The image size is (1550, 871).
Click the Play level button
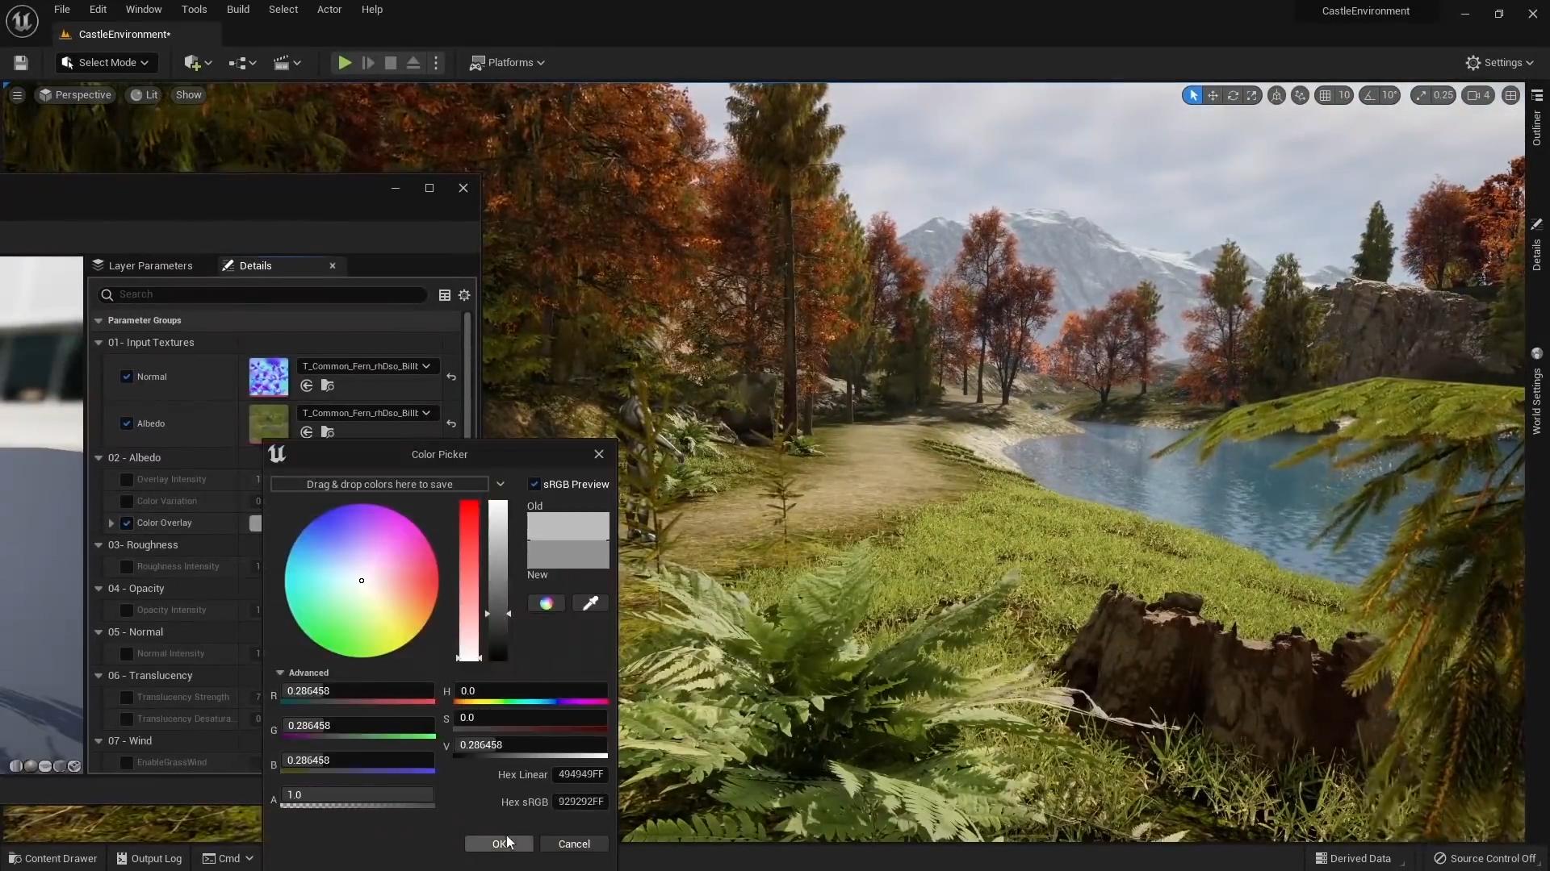345,63
